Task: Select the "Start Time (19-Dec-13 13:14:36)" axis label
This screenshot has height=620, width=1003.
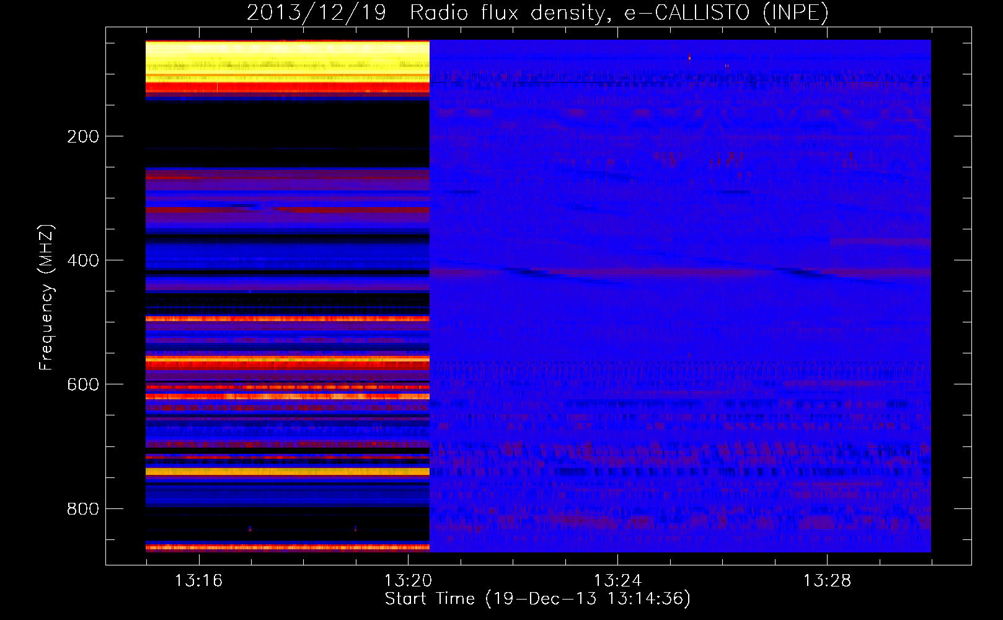Action: [x=537, y=599]
